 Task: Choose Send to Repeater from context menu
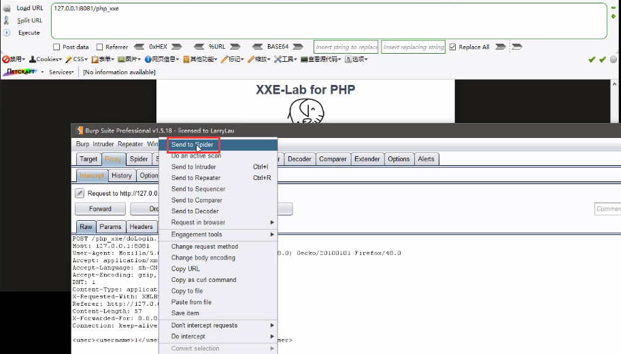coord(196,178)
